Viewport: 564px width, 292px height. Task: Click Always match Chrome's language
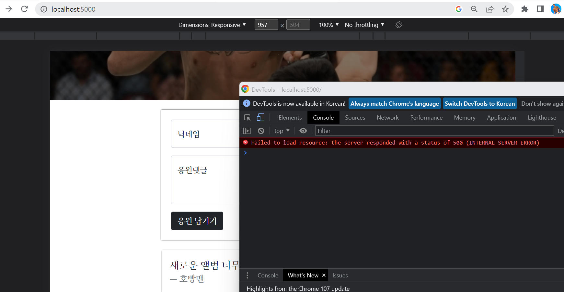[395, 104]
